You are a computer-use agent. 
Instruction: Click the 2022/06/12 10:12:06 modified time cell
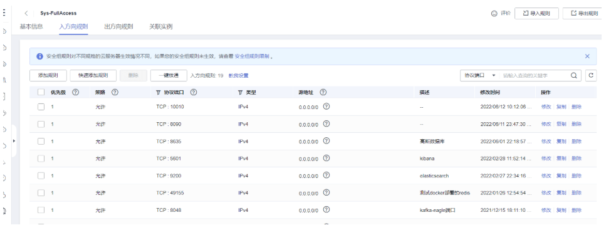point(506,107)
